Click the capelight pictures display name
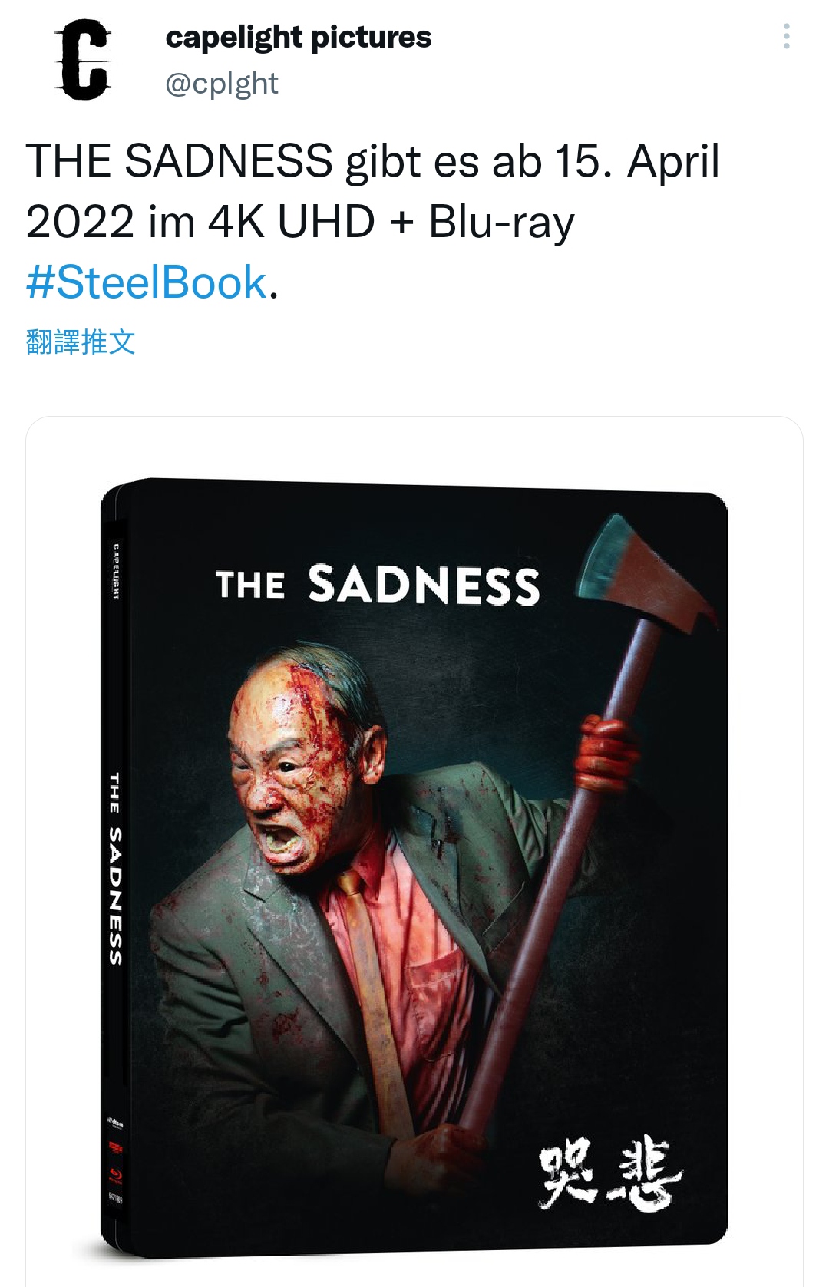 pos(298,37)
